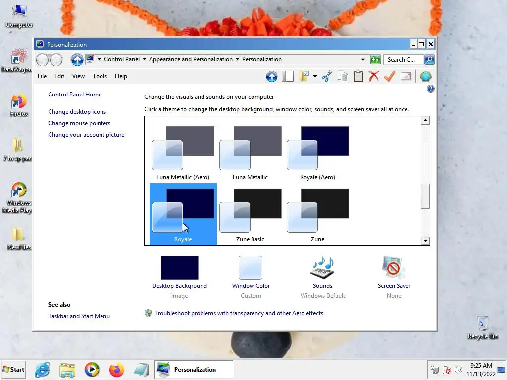The image size is (507, 380).
Task: Click the orange checkmark Properties icon
Action: click(x=390, y=76)
